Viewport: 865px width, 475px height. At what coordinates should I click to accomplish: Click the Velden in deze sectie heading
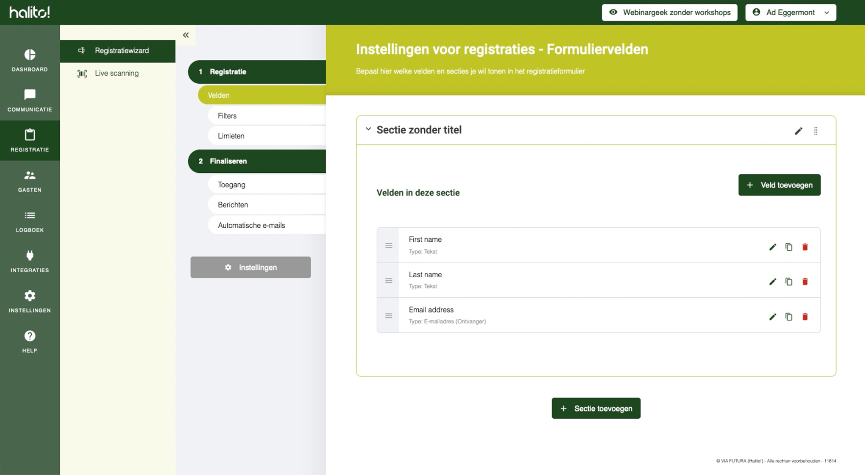coord(418,193)
